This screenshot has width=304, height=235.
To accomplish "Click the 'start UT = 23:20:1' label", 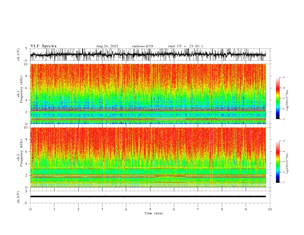I will point(185,46).
